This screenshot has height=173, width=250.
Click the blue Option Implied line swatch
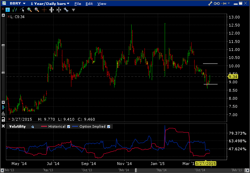(75, 126)
